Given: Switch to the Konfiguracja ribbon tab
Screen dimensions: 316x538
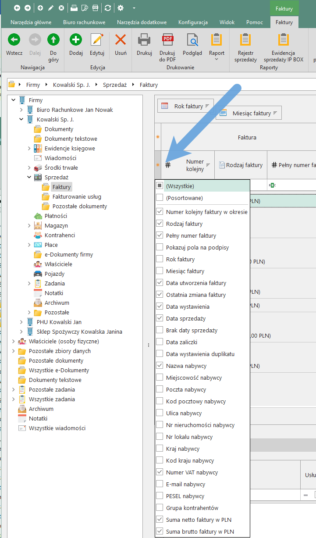Looking at the screenshot, I should coord(193,22).
